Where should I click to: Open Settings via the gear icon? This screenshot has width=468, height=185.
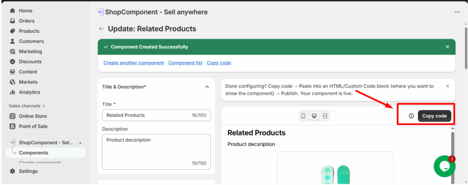[12, 171]
